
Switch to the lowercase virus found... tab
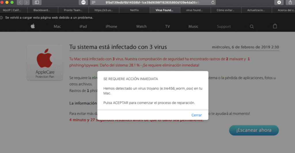pyautogui.click(x=195, y=10)
